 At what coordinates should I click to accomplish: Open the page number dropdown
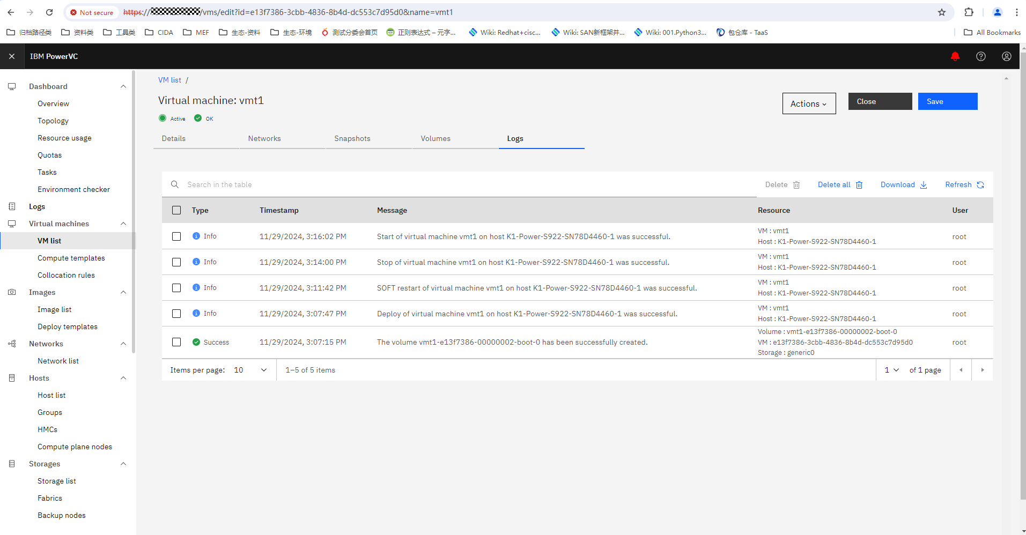(891, 370)
